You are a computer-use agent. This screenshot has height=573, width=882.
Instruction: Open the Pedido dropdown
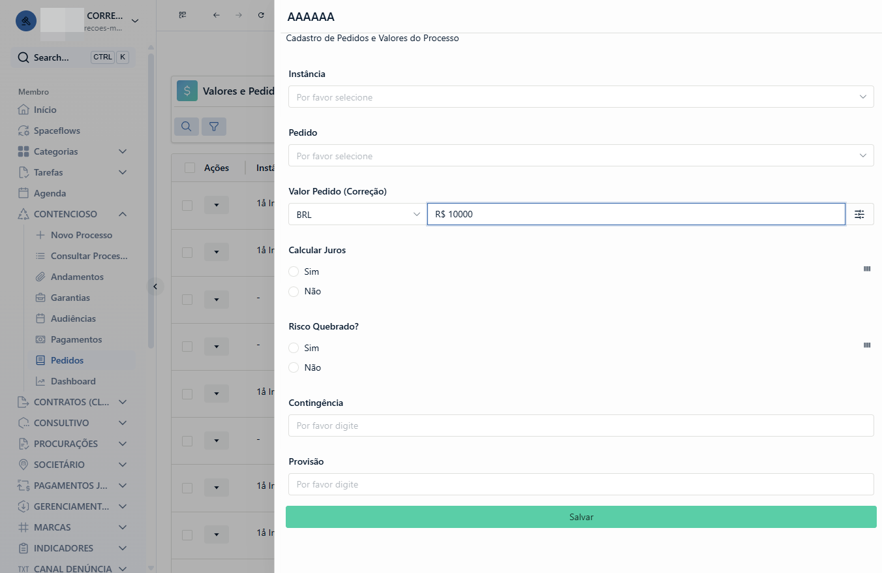(581, 155)
